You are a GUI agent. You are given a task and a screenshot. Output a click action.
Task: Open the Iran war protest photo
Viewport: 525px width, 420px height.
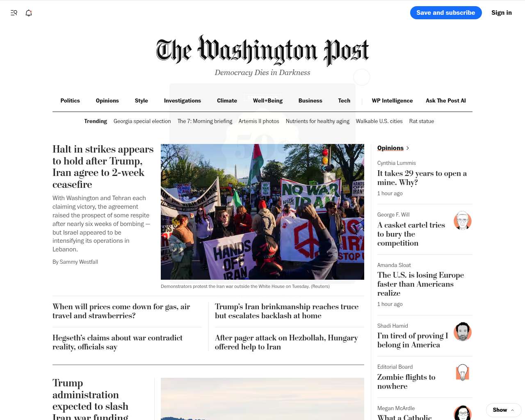[x=262, y=212]
